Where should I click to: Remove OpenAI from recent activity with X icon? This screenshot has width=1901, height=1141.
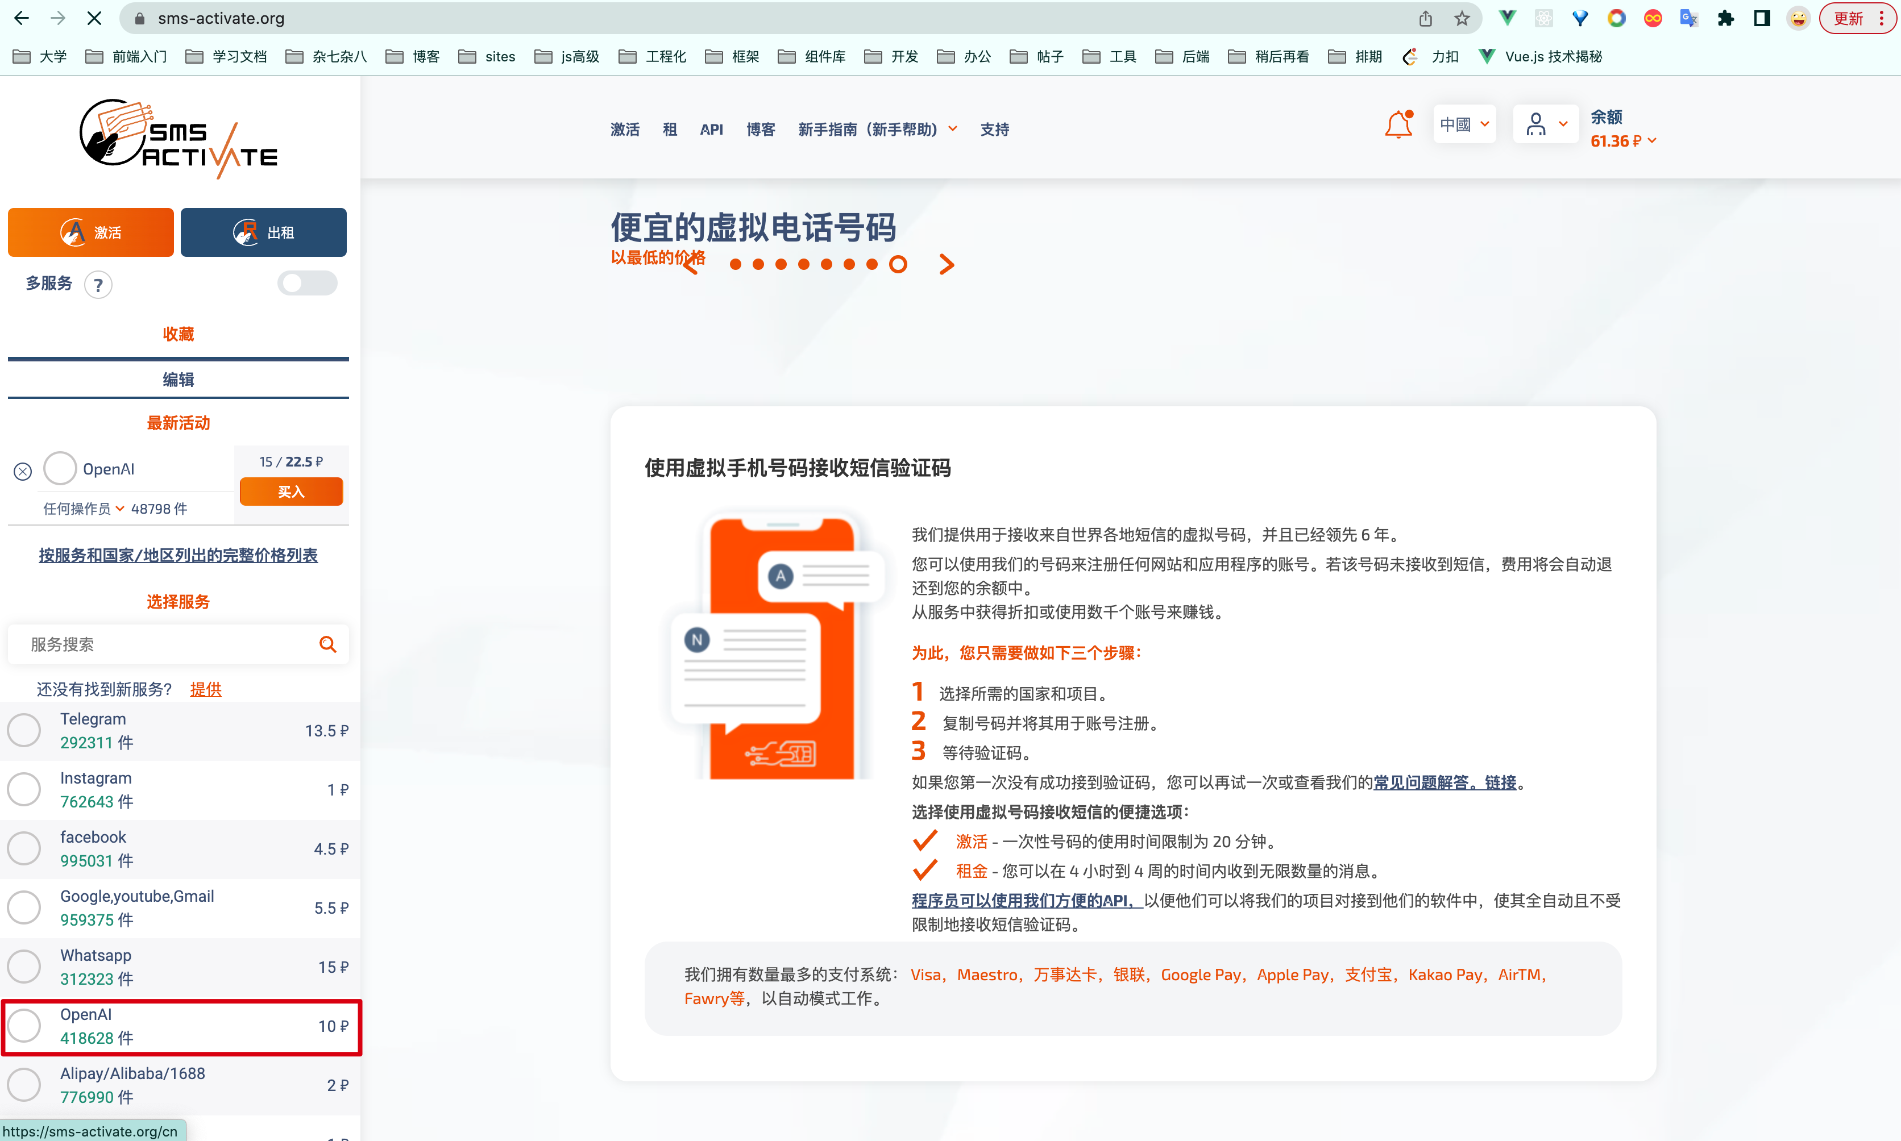coord(23,470)
